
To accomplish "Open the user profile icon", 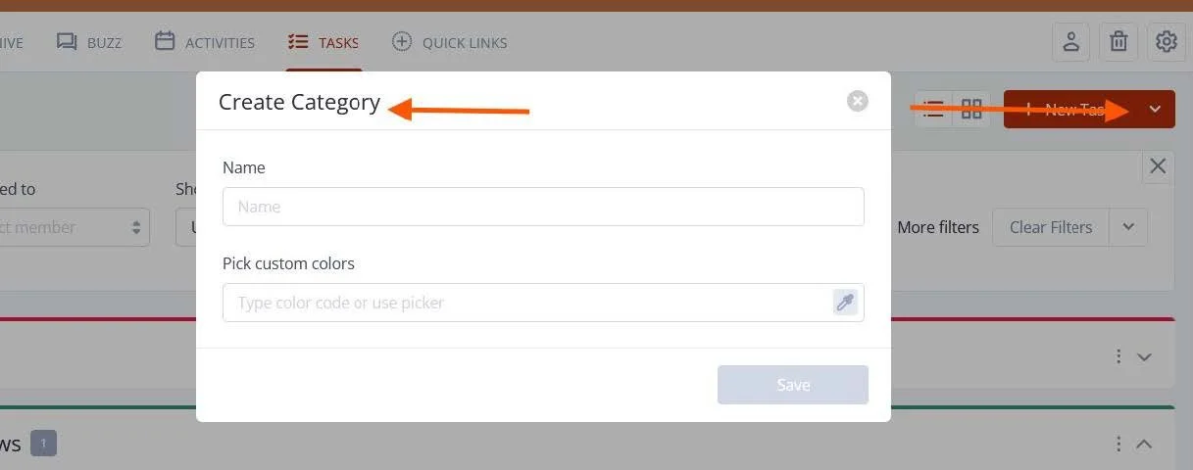I will pyautogui.click(x=1070, y=42).
